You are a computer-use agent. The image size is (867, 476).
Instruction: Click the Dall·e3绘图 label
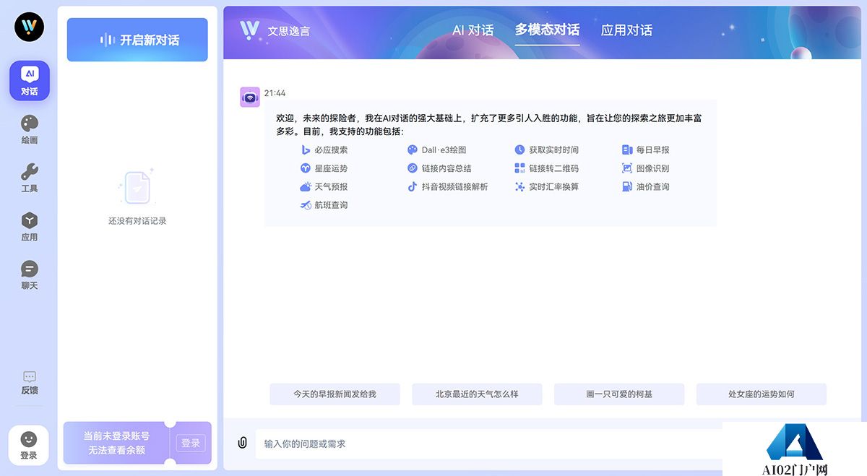pyautogui.click(x=444, y=150)
